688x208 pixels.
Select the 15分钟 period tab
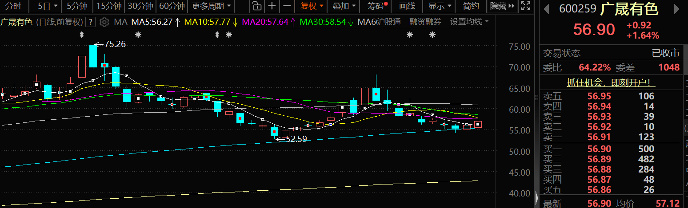point(109,6)
